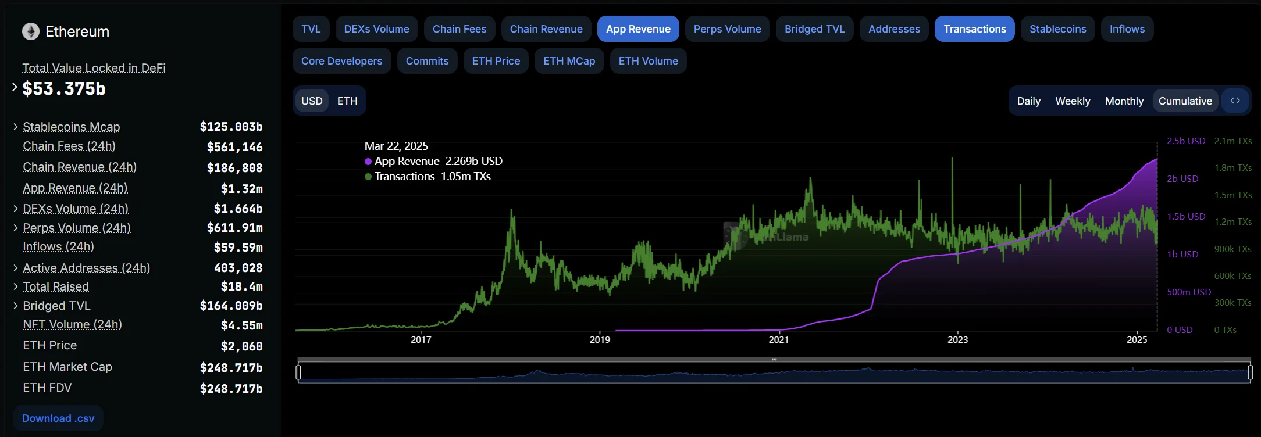Click the ETH FDV label
Screen dimensions: 1261x437
tap(47, 388)
